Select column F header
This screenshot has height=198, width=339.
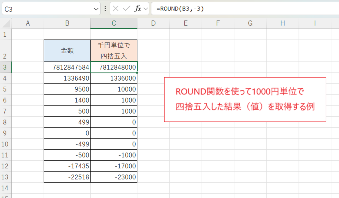pyautogui.click(x=218, y=23)
